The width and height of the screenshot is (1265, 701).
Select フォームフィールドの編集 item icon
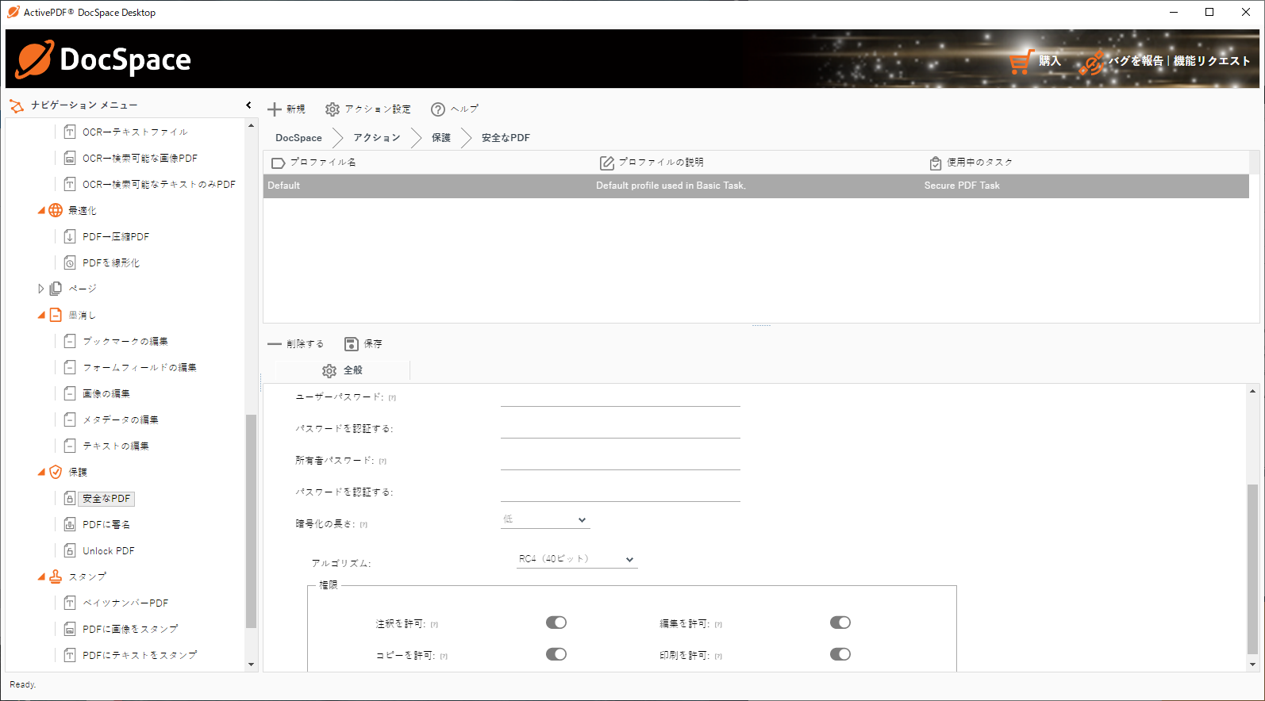(70, 367)
